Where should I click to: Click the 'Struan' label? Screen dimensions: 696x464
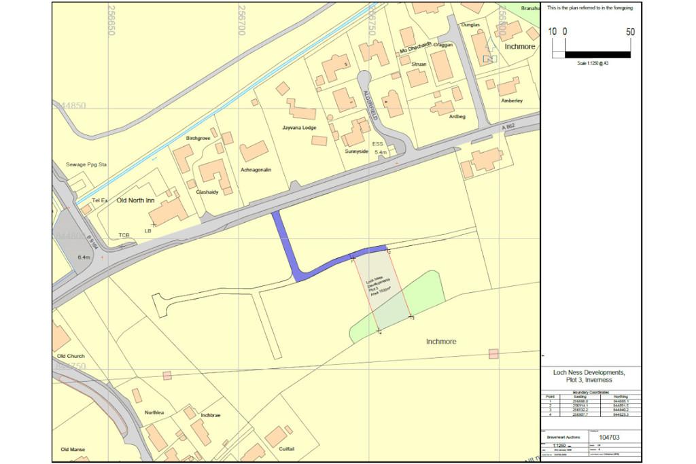tap(419, 65)
